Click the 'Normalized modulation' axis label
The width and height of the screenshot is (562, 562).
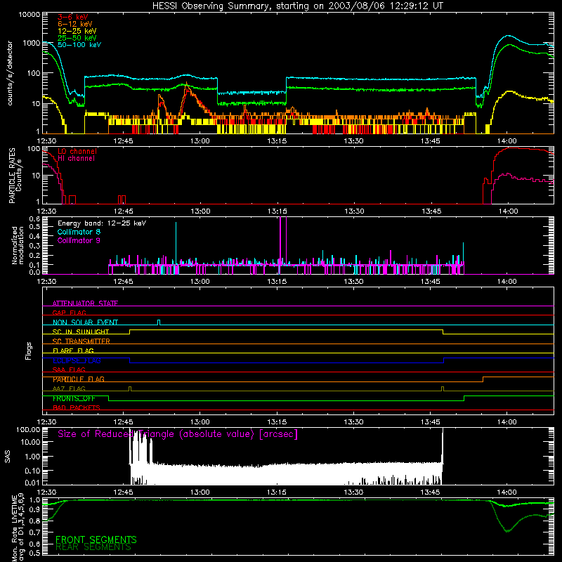click(17, 245)
